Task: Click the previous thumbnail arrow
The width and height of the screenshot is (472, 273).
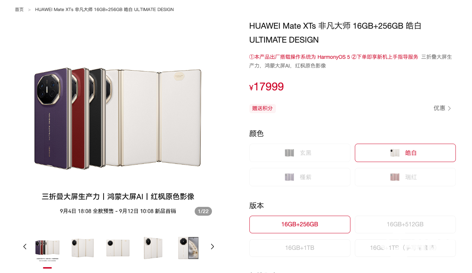Action: [25, 247]
